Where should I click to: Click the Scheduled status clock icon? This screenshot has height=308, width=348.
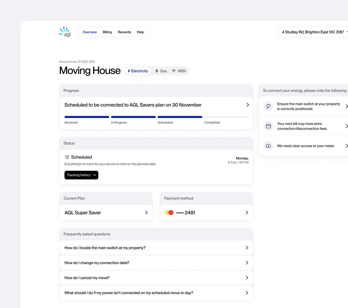[67, 157]
